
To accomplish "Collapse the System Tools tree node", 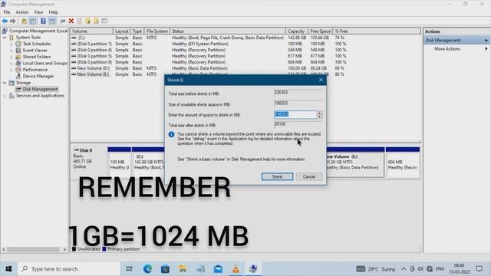I will tap(5, 38).
